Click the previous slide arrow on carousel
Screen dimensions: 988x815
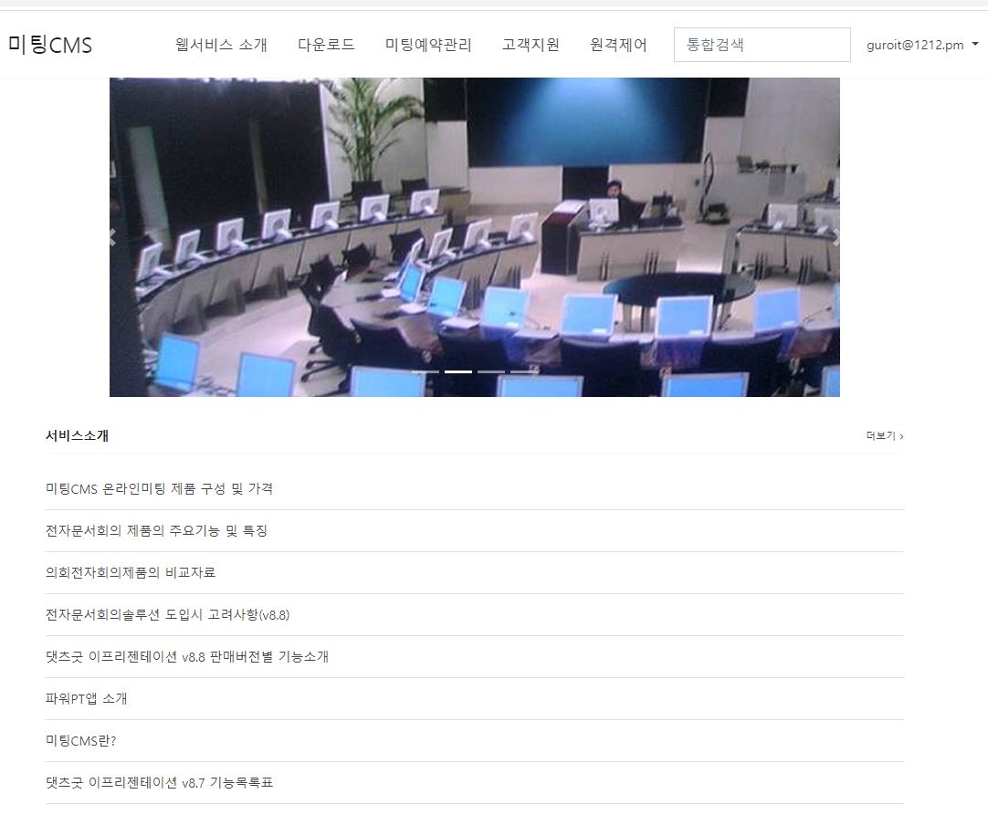113,237
